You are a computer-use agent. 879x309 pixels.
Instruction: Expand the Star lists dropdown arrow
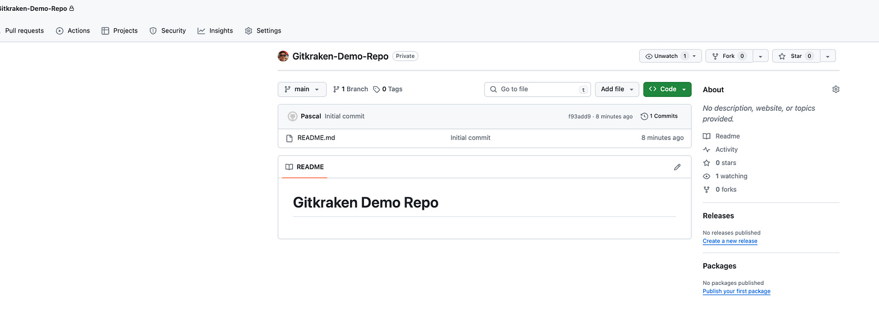coord(828,56)
